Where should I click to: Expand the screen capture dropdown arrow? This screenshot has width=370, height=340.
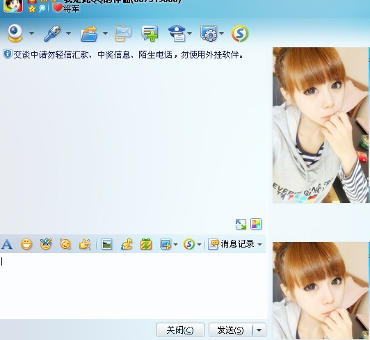pos(175,245)
